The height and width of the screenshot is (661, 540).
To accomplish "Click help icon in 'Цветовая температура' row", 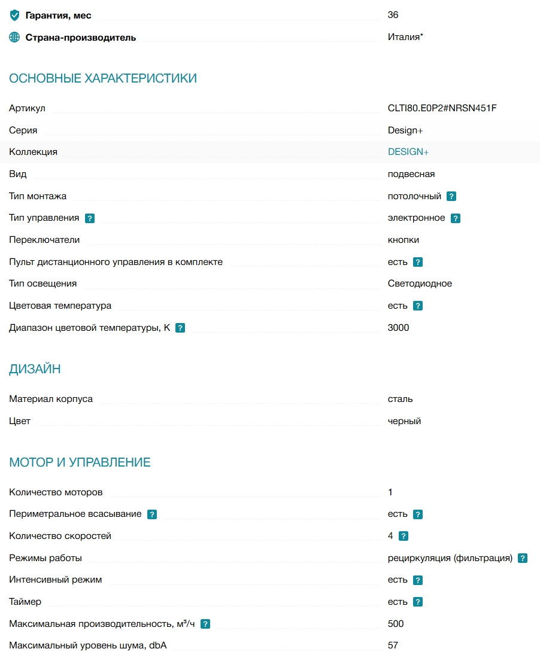I will tap(418, 306).
